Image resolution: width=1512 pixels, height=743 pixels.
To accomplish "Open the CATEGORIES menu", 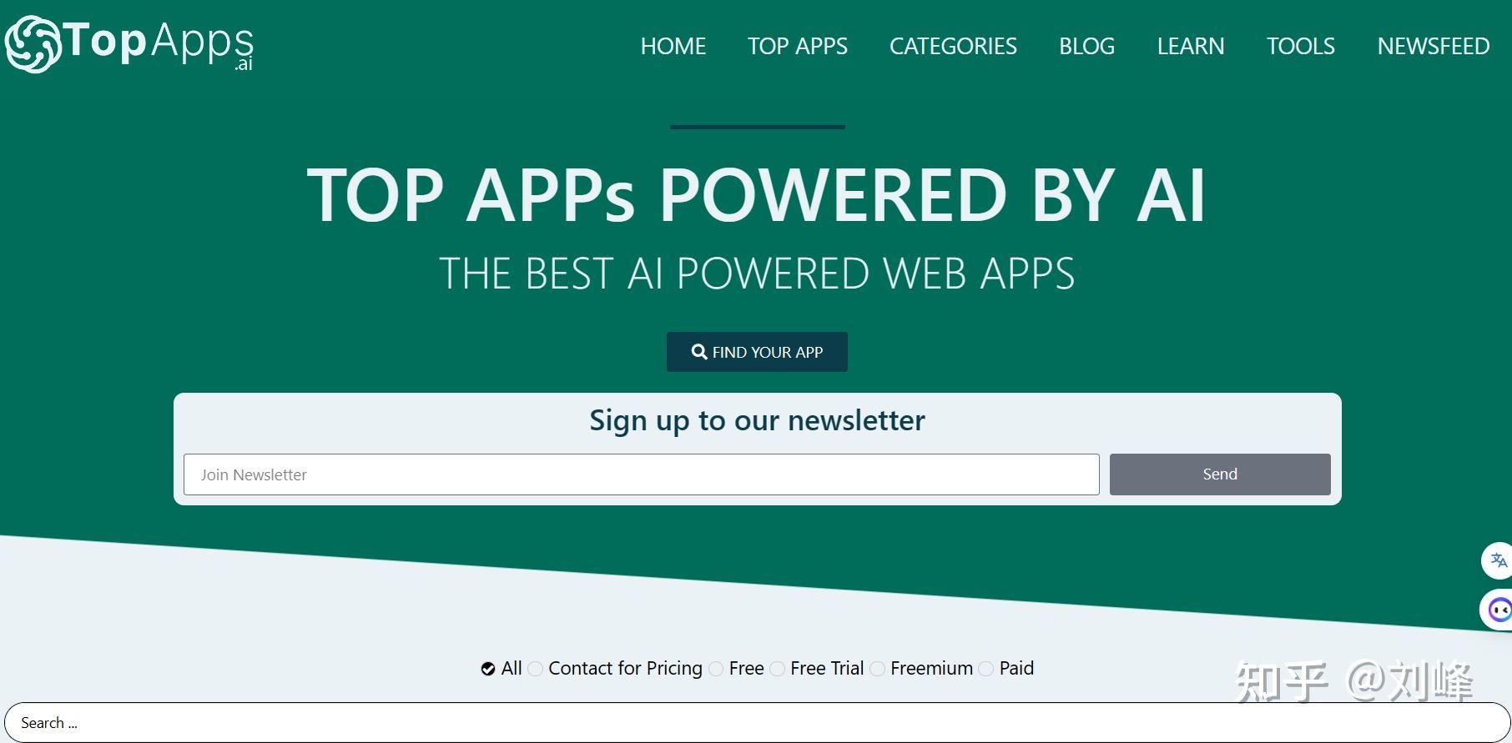I will 953,46.
